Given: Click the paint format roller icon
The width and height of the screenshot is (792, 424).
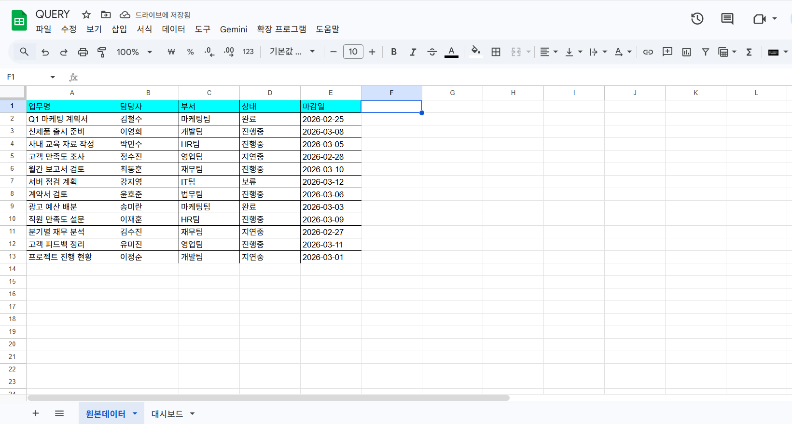Looking at the screenshot, I should 102,52.
